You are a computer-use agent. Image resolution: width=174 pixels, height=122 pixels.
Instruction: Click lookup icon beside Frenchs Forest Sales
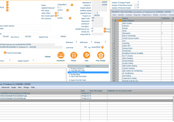pos(5,53)
